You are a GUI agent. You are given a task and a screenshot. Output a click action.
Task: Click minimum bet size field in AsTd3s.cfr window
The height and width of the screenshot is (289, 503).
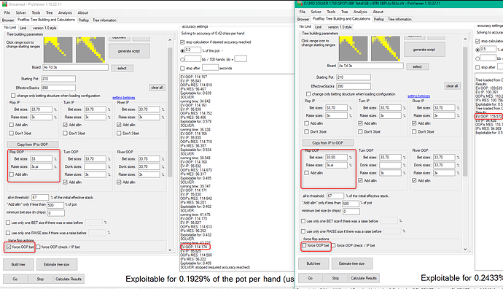tap(351, 212)
